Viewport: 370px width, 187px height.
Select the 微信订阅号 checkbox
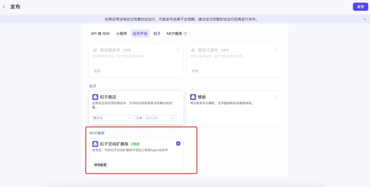276,50
